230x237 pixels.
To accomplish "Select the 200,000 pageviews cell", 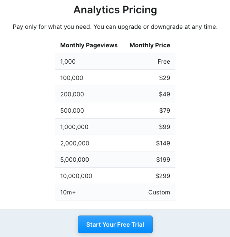I will point(89,94).
